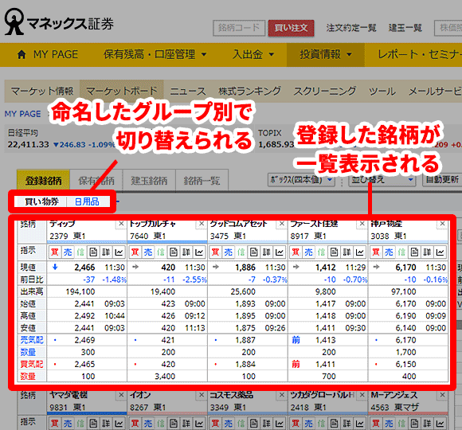This screenshot has height=430, width=462.
Task: Click the sell (売) icon for 神戸物産
Action: [390, 252]
